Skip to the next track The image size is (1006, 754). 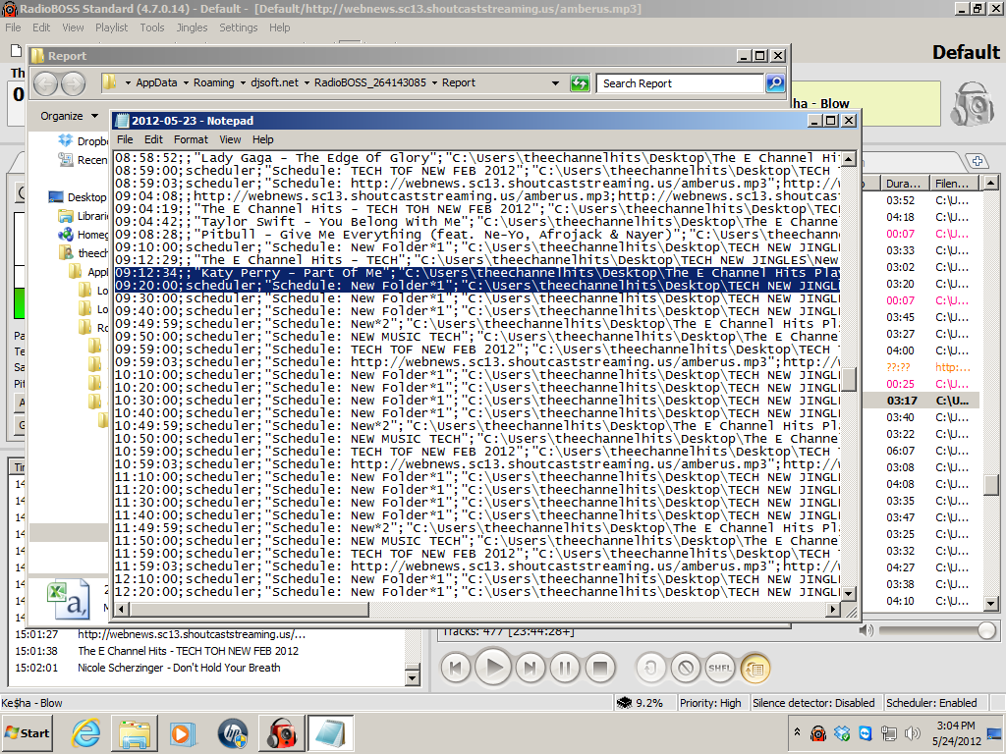pyautogui.click(x=530, y=668)
